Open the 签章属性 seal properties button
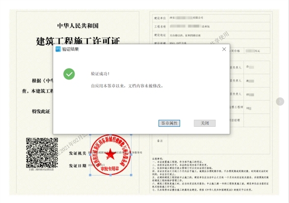This screenshot has width=289, height=203. coord(169,123)
